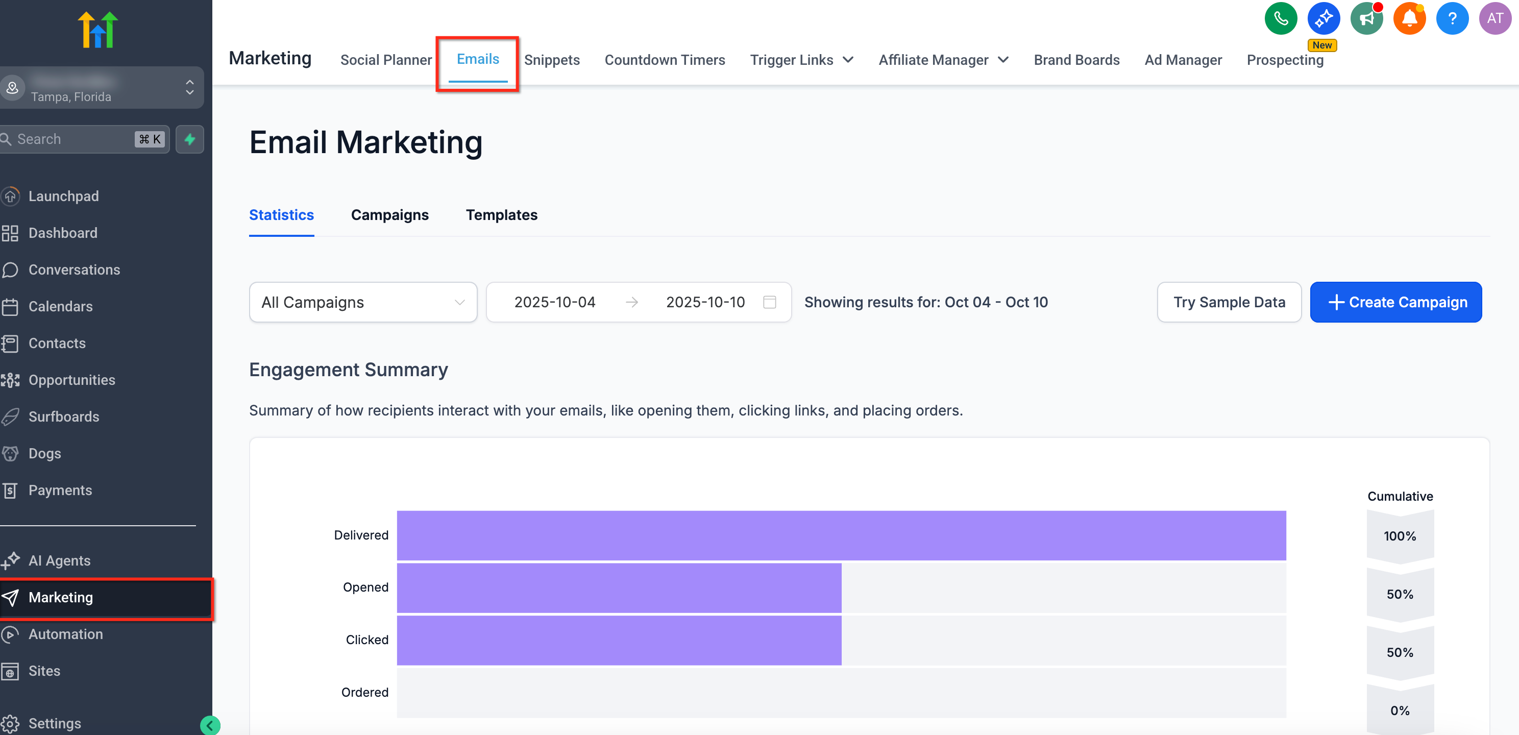Image resolution: width=1519 pixels, height=735 pixels.
Task: Expand the Trigger Links menu
Action: pyautogui.click(x=801, y=60)
